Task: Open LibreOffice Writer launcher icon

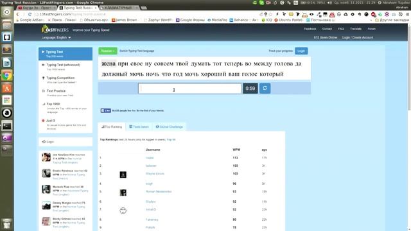Action: (x=7, y=63)
